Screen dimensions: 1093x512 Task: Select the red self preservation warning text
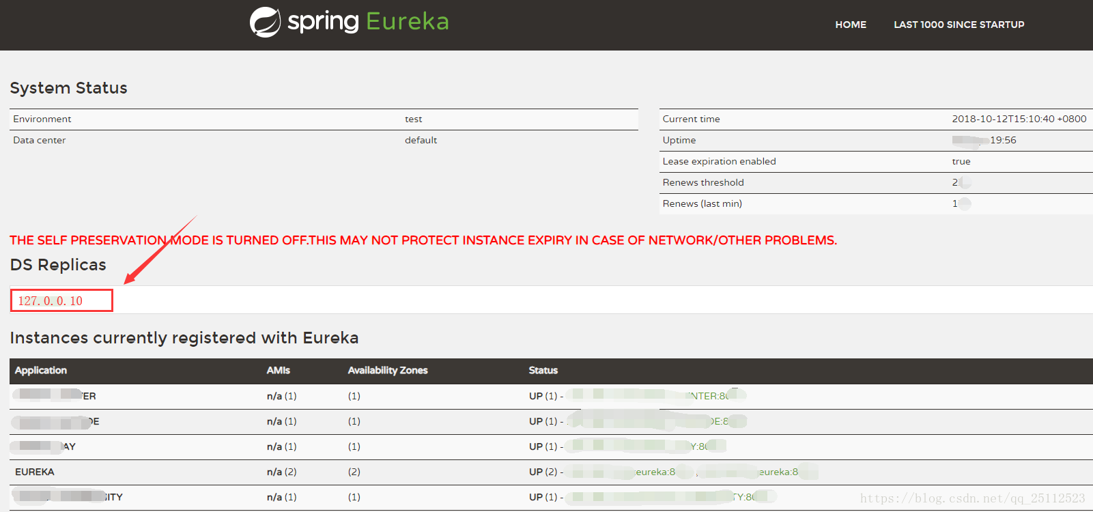tap(423, 240)
